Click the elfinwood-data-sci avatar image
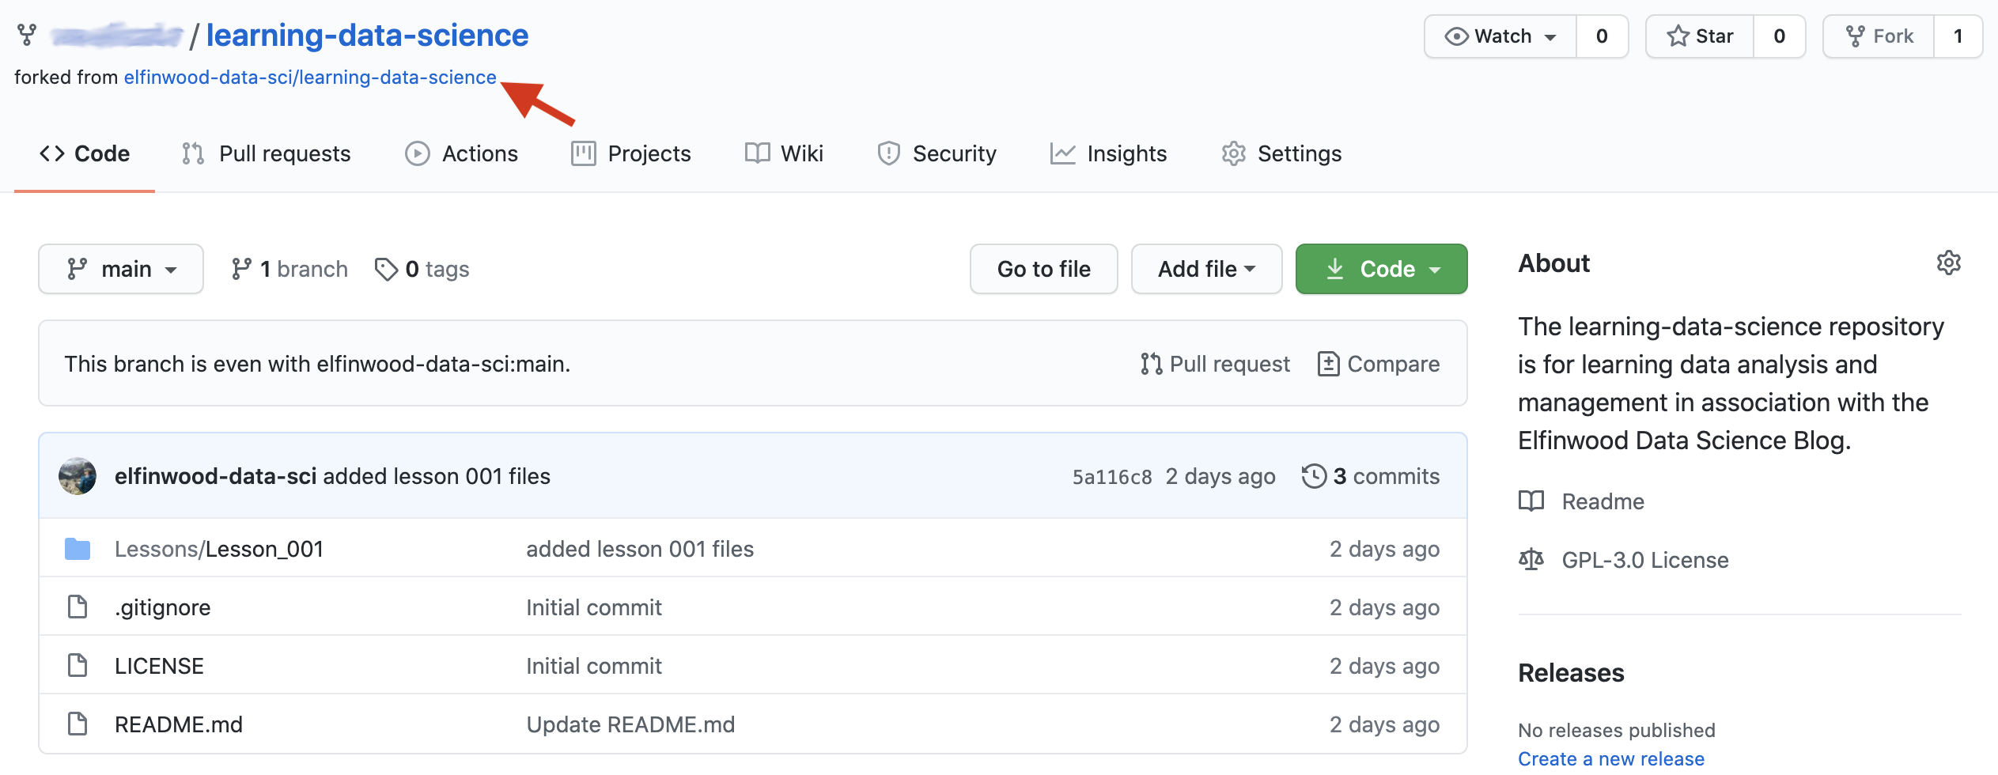1998x775 pixels. coord(78,476)
